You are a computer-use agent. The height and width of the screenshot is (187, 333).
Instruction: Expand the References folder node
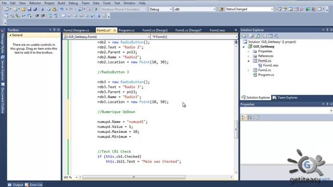(x=249, y=56)
